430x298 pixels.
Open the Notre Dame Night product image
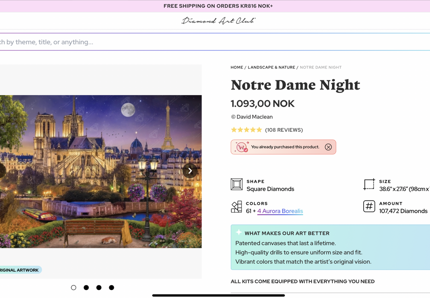(101, 172)
